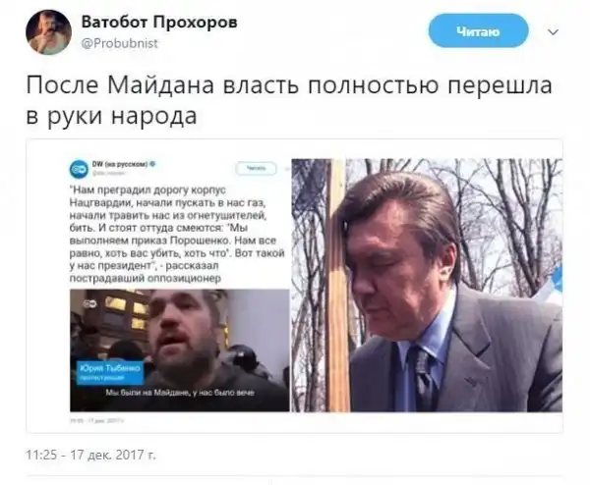
Task: Open the Ватобот Прохоров display name
Action: [x=159, y=23]
